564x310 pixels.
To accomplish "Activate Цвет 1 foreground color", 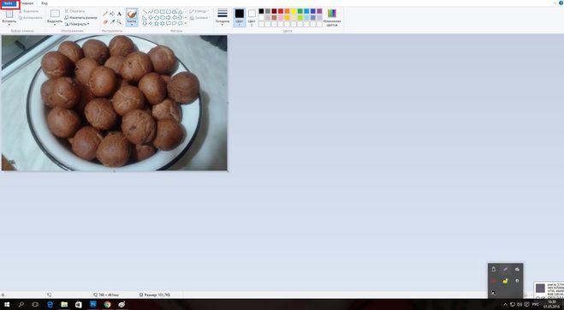I will 239,17.
